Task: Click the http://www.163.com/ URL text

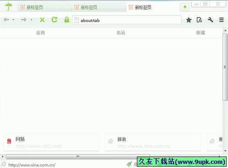Action: point(39,146)
